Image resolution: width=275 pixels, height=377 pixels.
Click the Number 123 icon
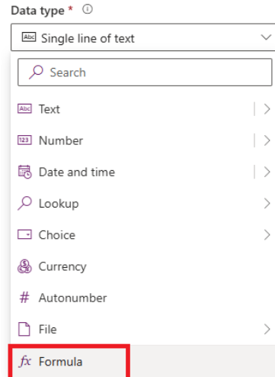(x=24, y=140)
